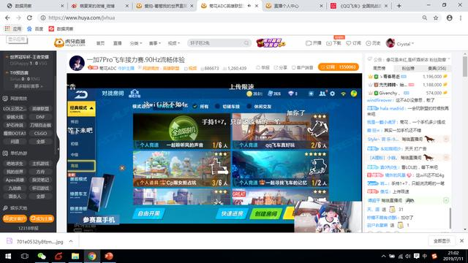Open 直播 in Huya navigation
The image size is (468, 263).
coord(118,43)
